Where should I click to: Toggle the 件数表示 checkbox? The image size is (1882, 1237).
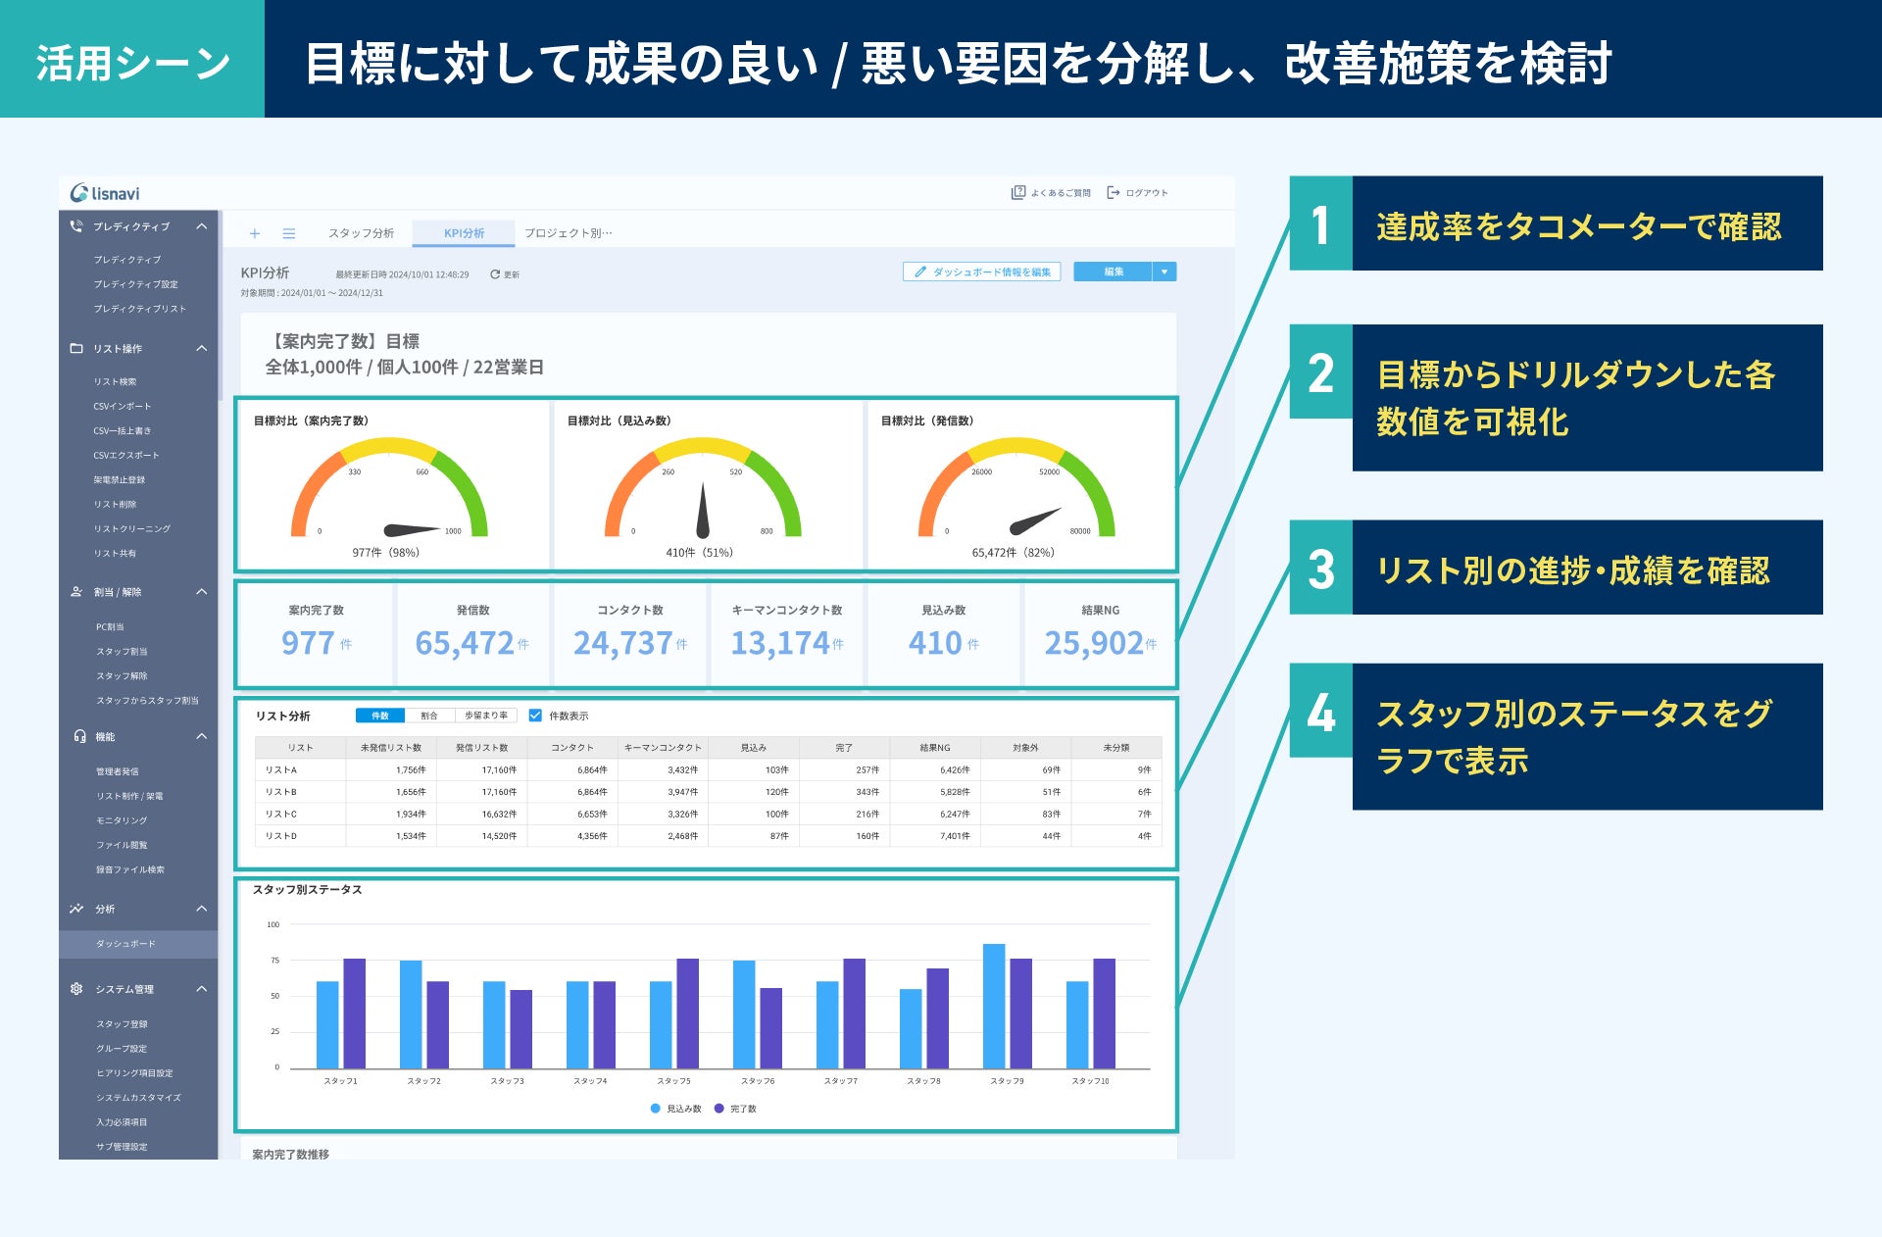tap(535, 716)
